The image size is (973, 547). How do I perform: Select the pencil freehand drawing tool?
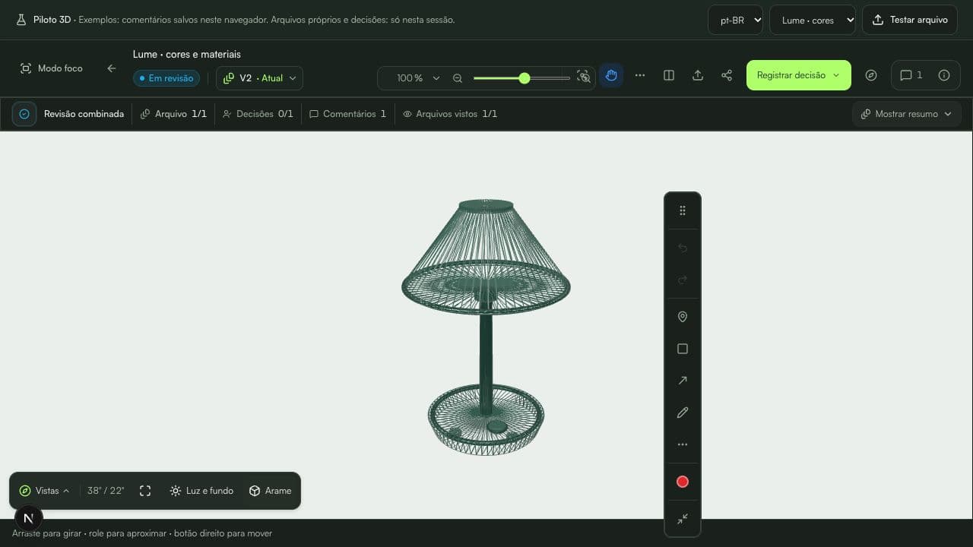[x=683, y=413]
